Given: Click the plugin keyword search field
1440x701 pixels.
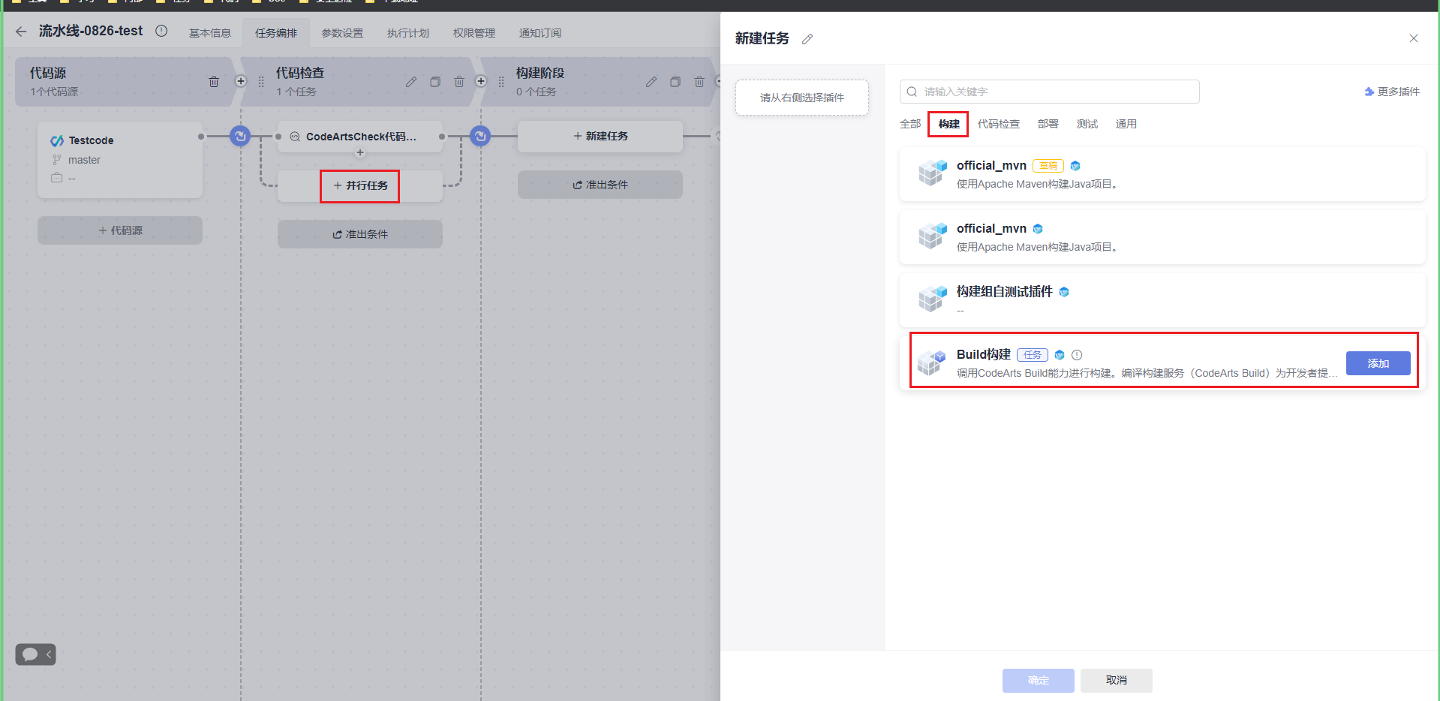Looking at the screenshot, I should pos(1051,92).
